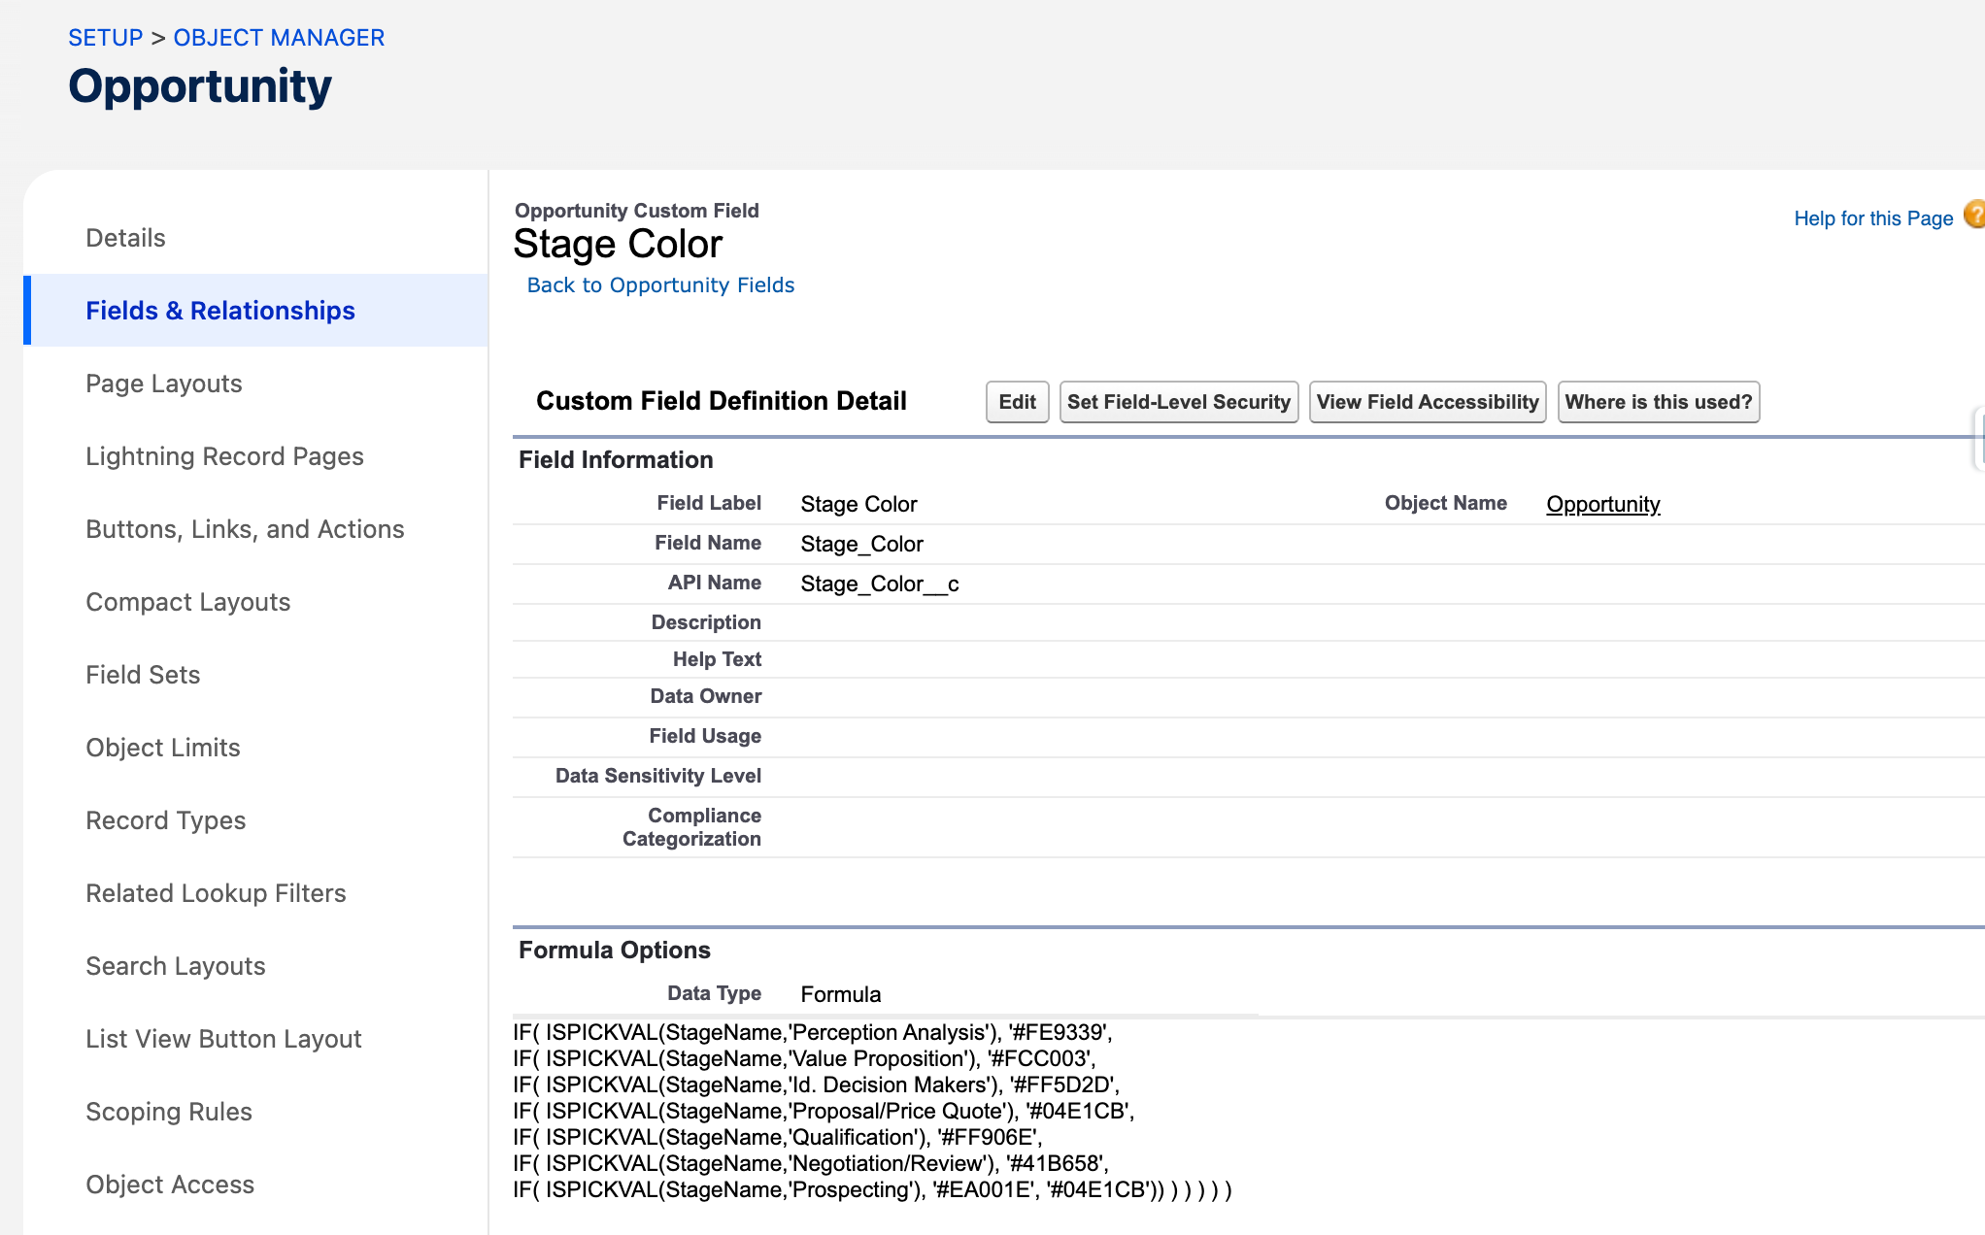The height and width of the screenshot is (1235, 1985).
Task: Select Compact Layouts in sidebar
Action: point(187,602)
